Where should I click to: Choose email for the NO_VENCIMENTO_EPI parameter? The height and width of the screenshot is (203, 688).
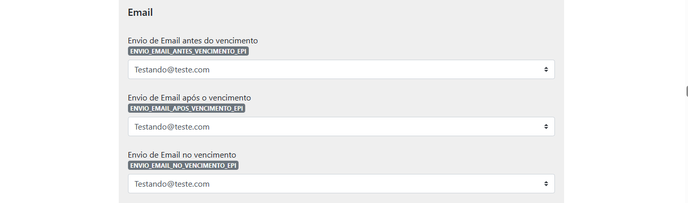pos(341,184)
